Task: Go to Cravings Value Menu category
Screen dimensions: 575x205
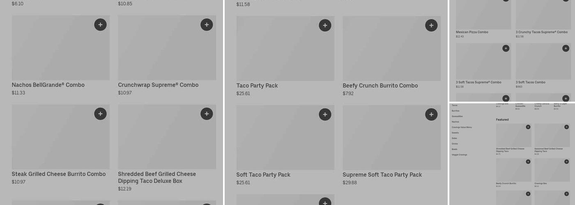Action: point(462,128)
